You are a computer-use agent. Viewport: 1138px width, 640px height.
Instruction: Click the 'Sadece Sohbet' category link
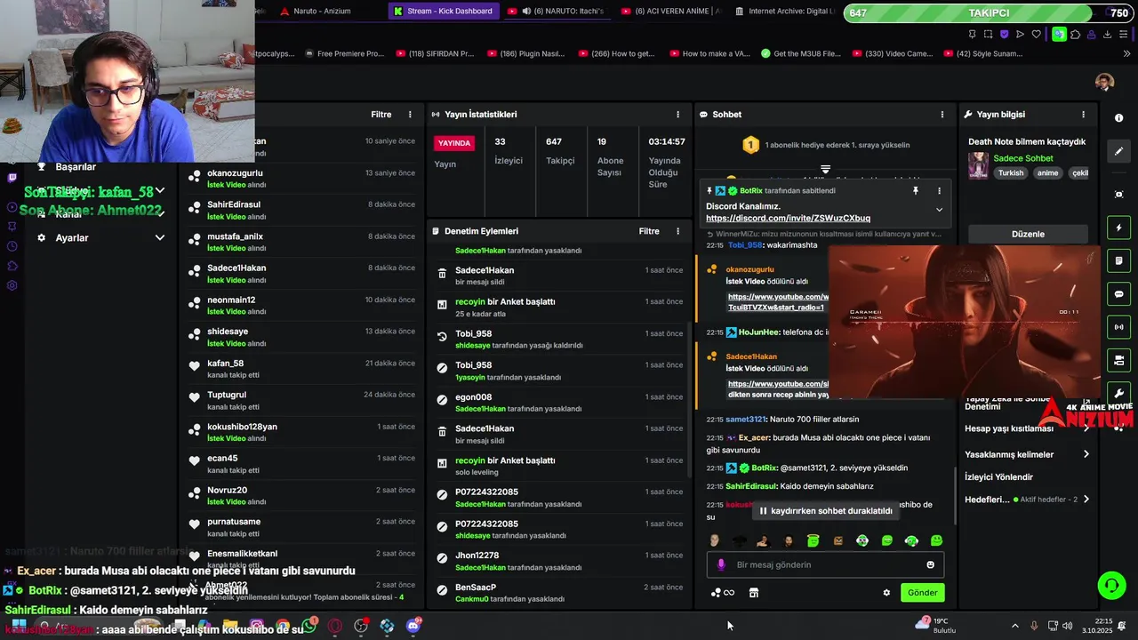coord(1022,159)
